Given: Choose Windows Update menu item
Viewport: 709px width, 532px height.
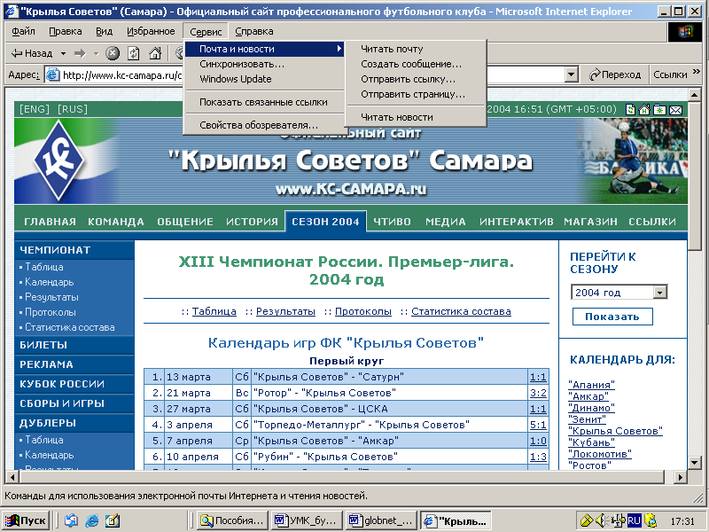Looking at the screenshot, I should click(264, 79).
